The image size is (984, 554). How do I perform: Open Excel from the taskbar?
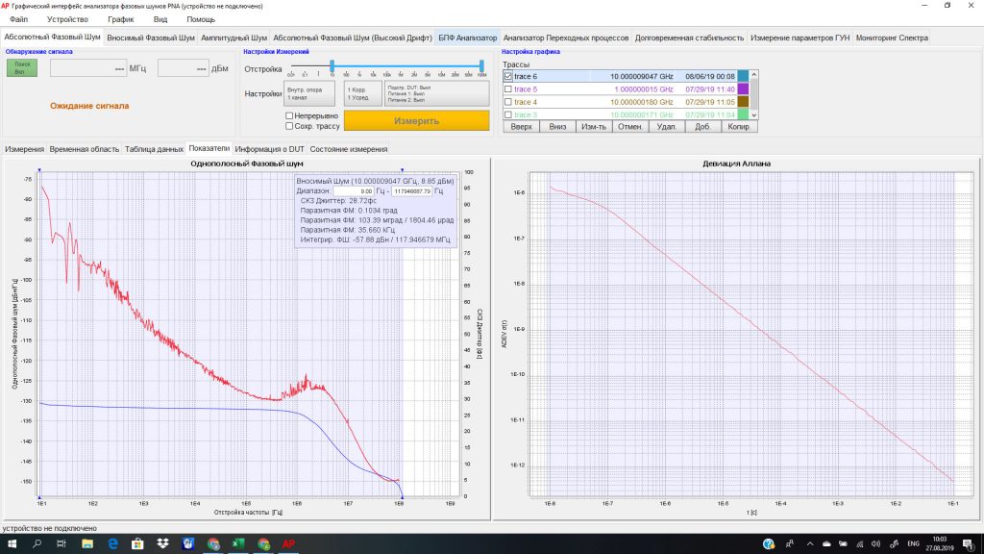click(x=236, y=543)
